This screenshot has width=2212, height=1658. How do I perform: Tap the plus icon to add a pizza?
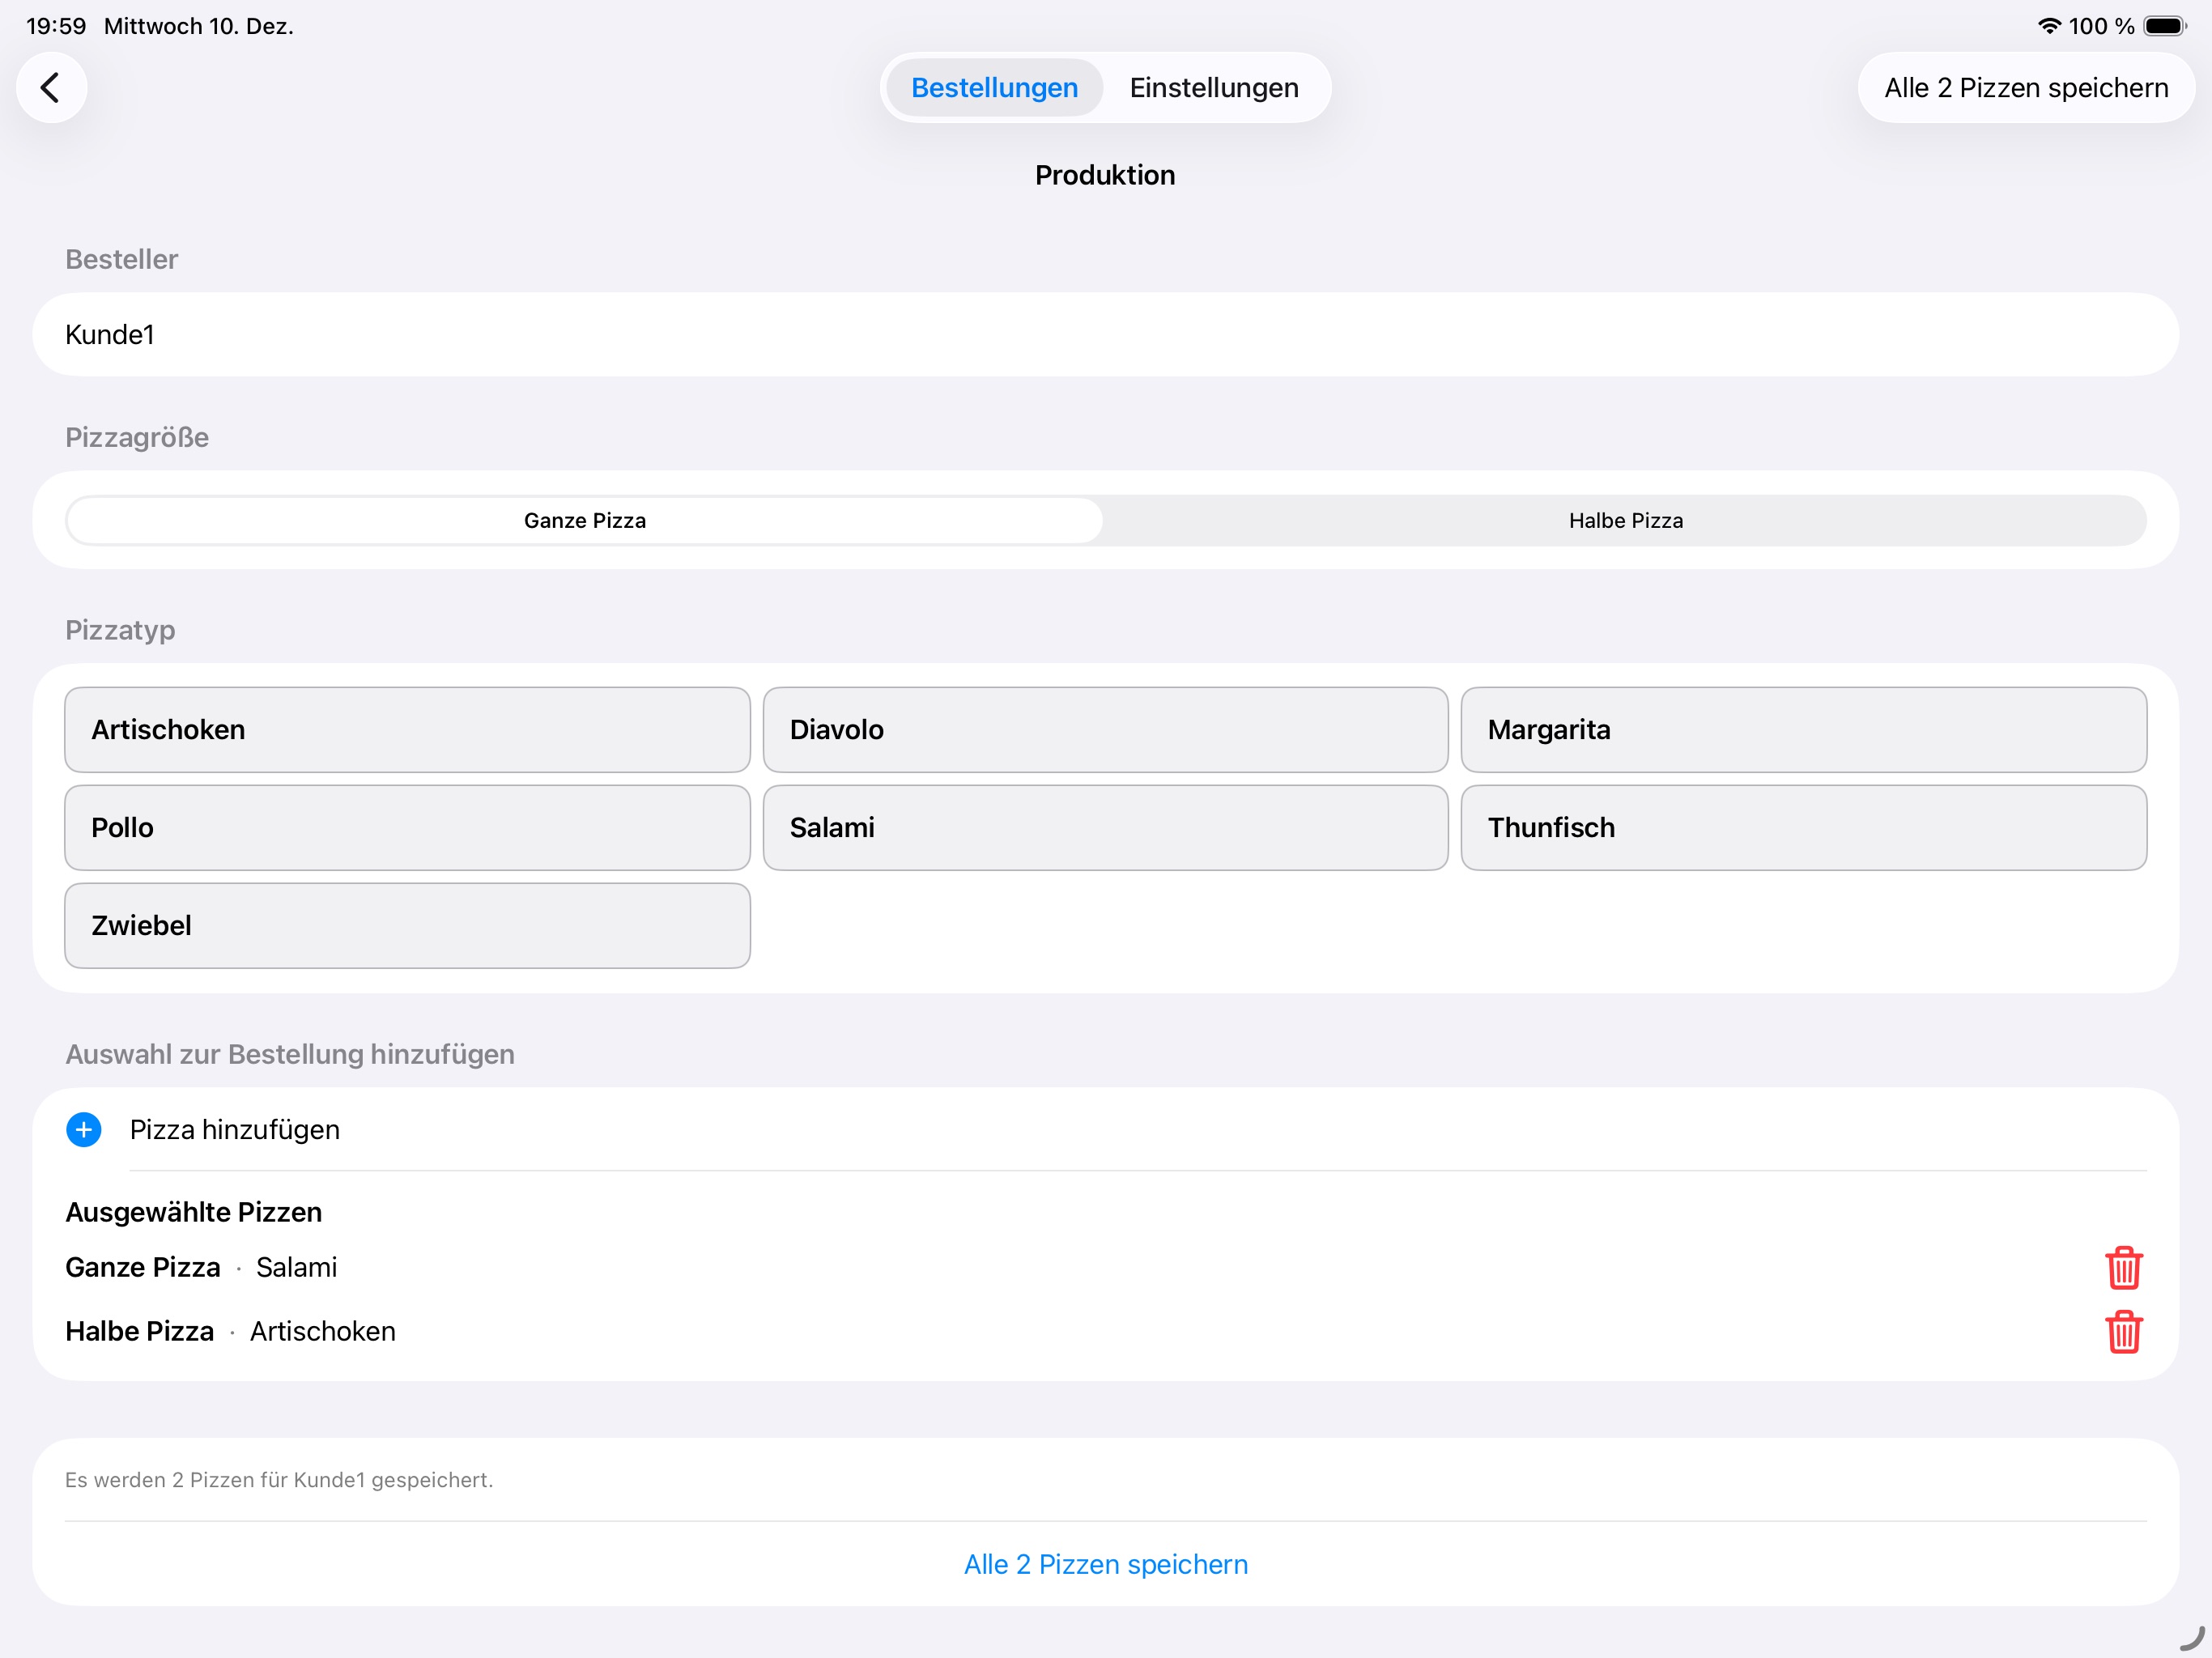(x=84, y=1129)
